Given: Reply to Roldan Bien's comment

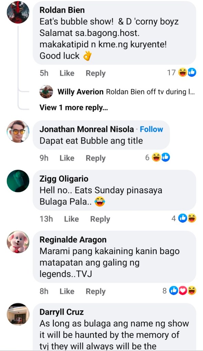Looking at the screenshot, I should point(95,73).
